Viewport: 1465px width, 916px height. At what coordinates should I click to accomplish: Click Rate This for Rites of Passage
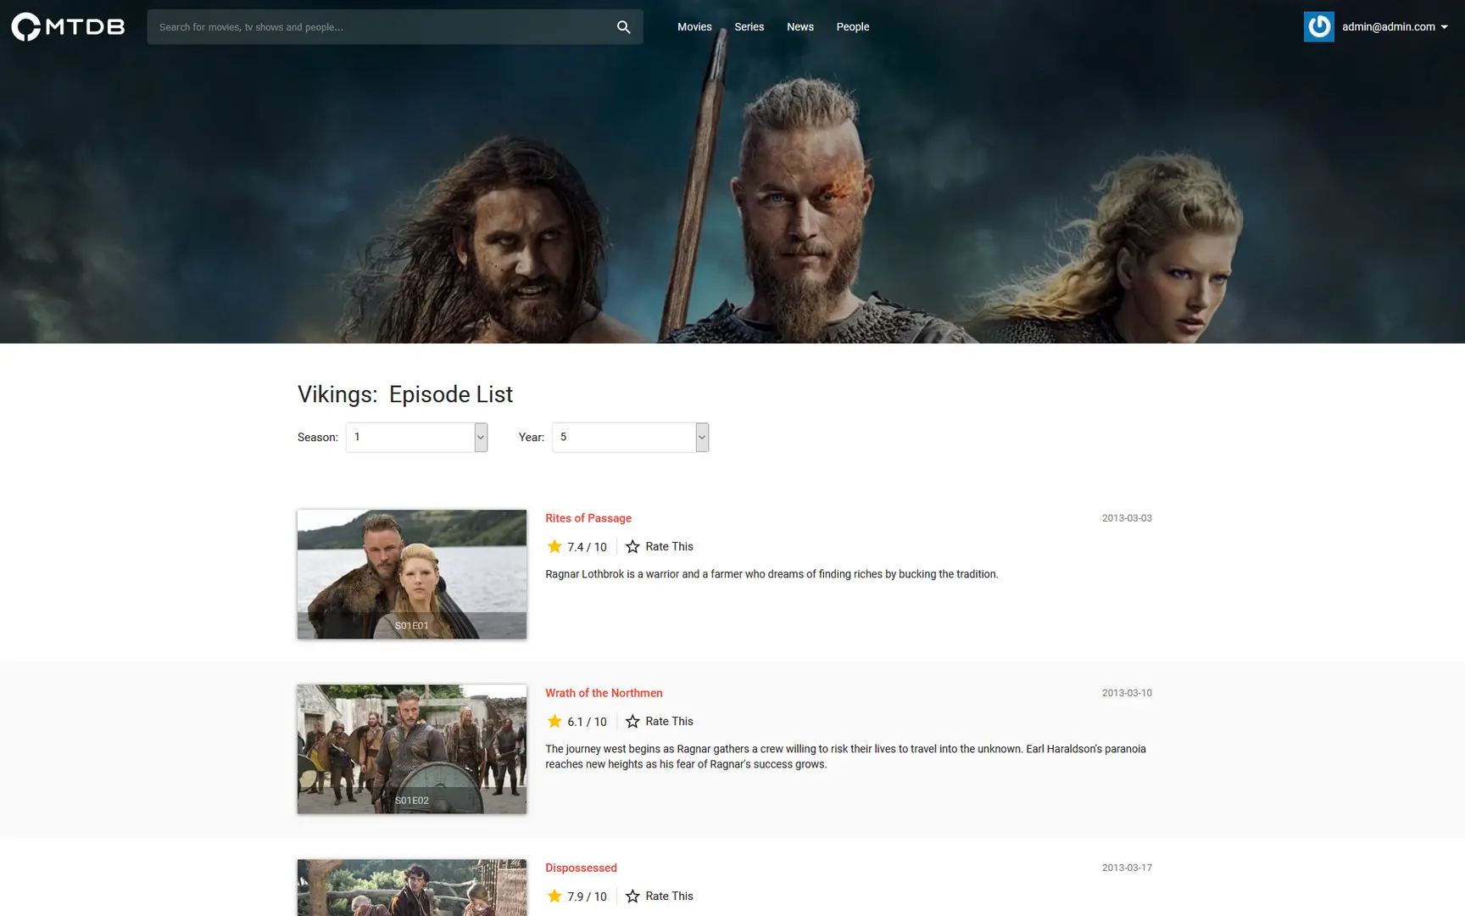669,546
